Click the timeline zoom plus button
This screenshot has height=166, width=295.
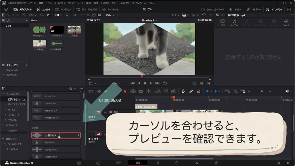pyautogui.click(x=270, y=91)
